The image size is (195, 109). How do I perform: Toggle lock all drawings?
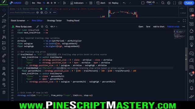(x=4, y=79)
